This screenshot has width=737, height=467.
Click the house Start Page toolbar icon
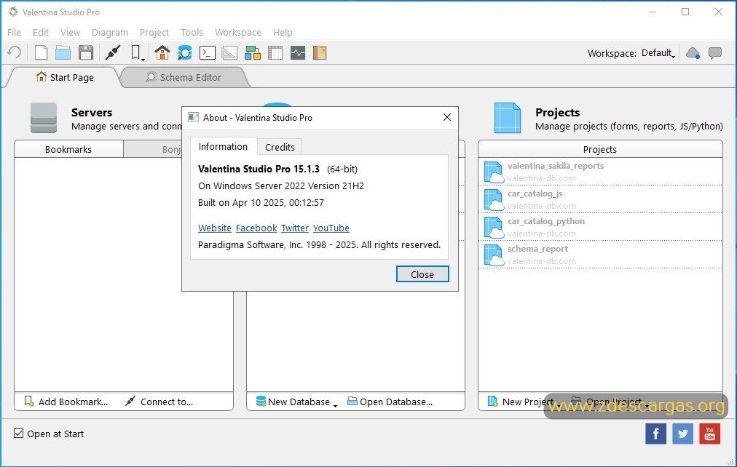tap(162, 52)
